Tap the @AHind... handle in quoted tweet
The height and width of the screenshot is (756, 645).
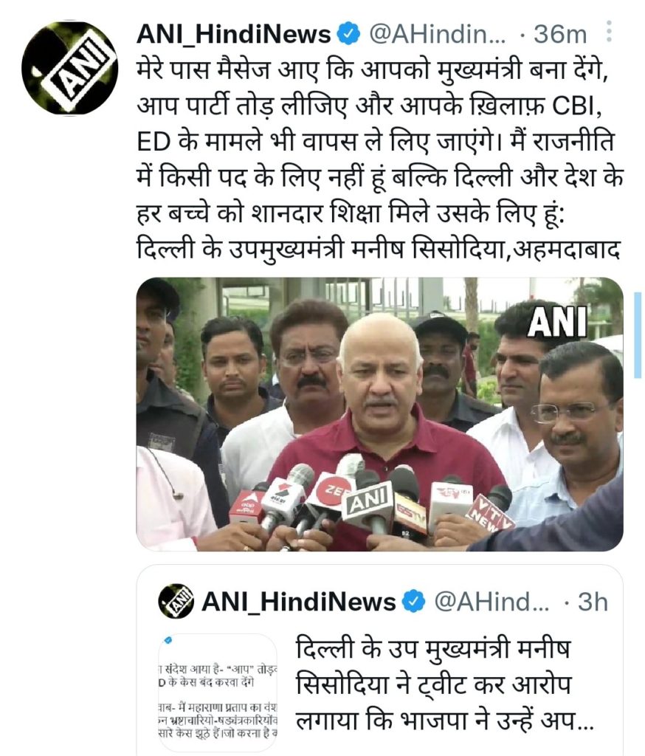(x=491, y=602)
